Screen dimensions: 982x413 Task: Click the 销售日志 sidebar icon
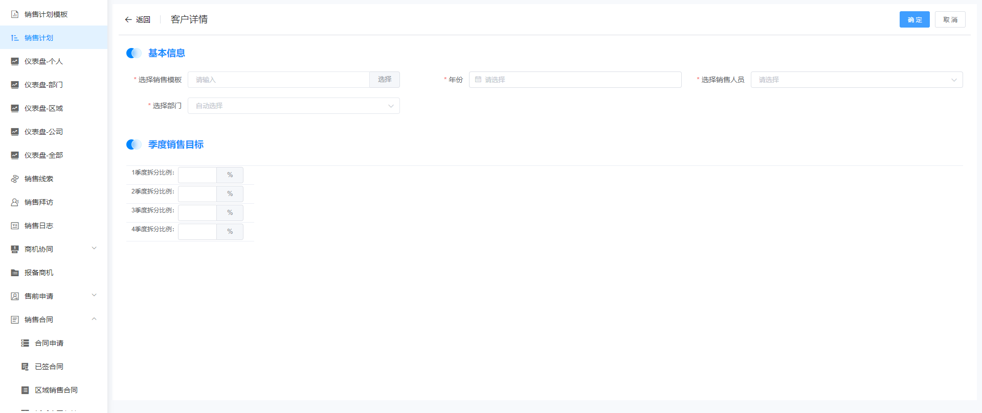coord(15,226)
